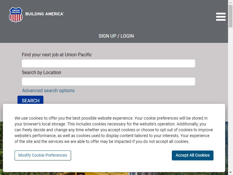233x175 pixels.
Task: Click the cookie notice paragraph text
Action: coord(114,130)
